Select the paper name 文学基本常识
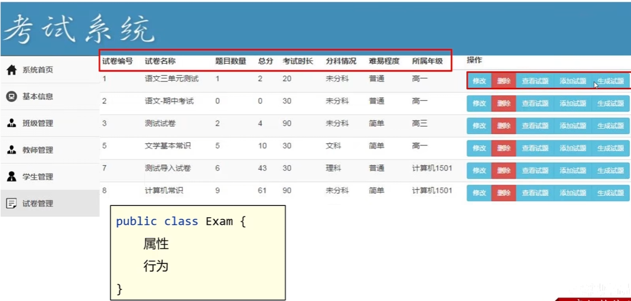The width and height of the screenshot is (631, 301). click(x=168, y=146)
